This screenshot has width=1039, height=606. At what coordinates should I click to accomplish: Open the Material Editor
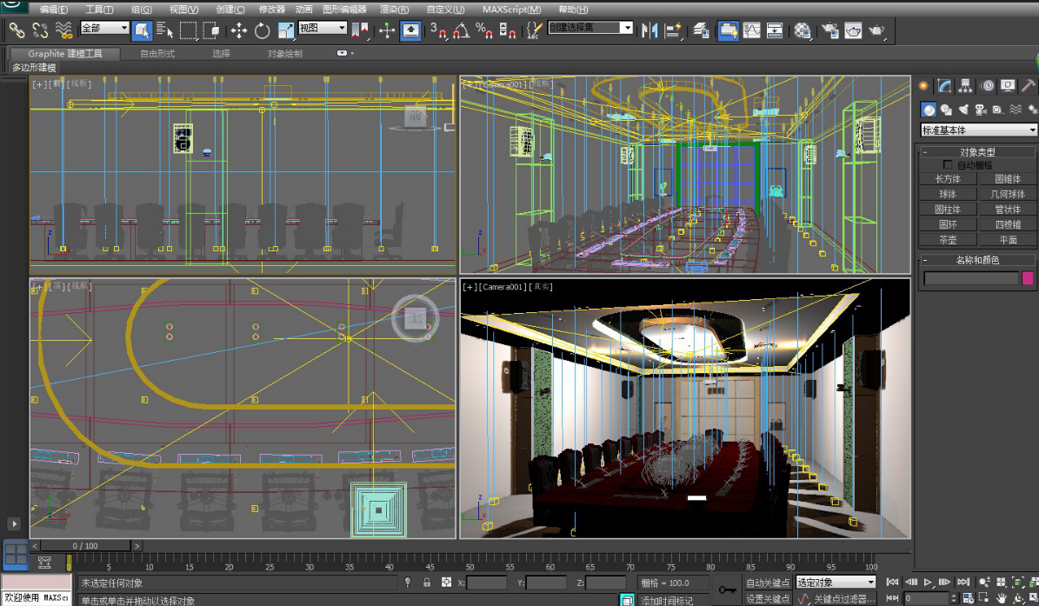(803, 30)
